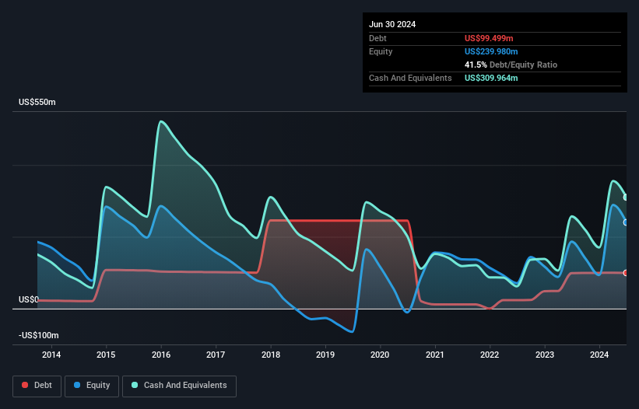The height and width of the screenshot is (409, 639).
Task: Click Cash And Equivalents tooltip label
Action: [410, 78]
